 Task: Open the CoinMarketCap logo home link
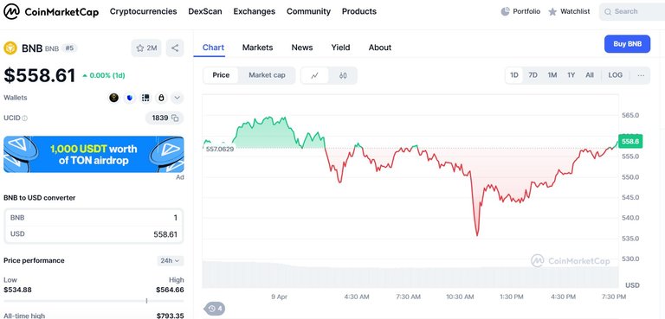point(51,12)
